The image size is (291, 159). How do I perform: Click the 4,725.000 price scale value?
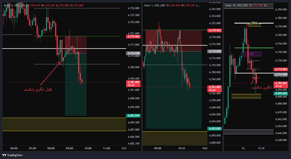point(134,22)
